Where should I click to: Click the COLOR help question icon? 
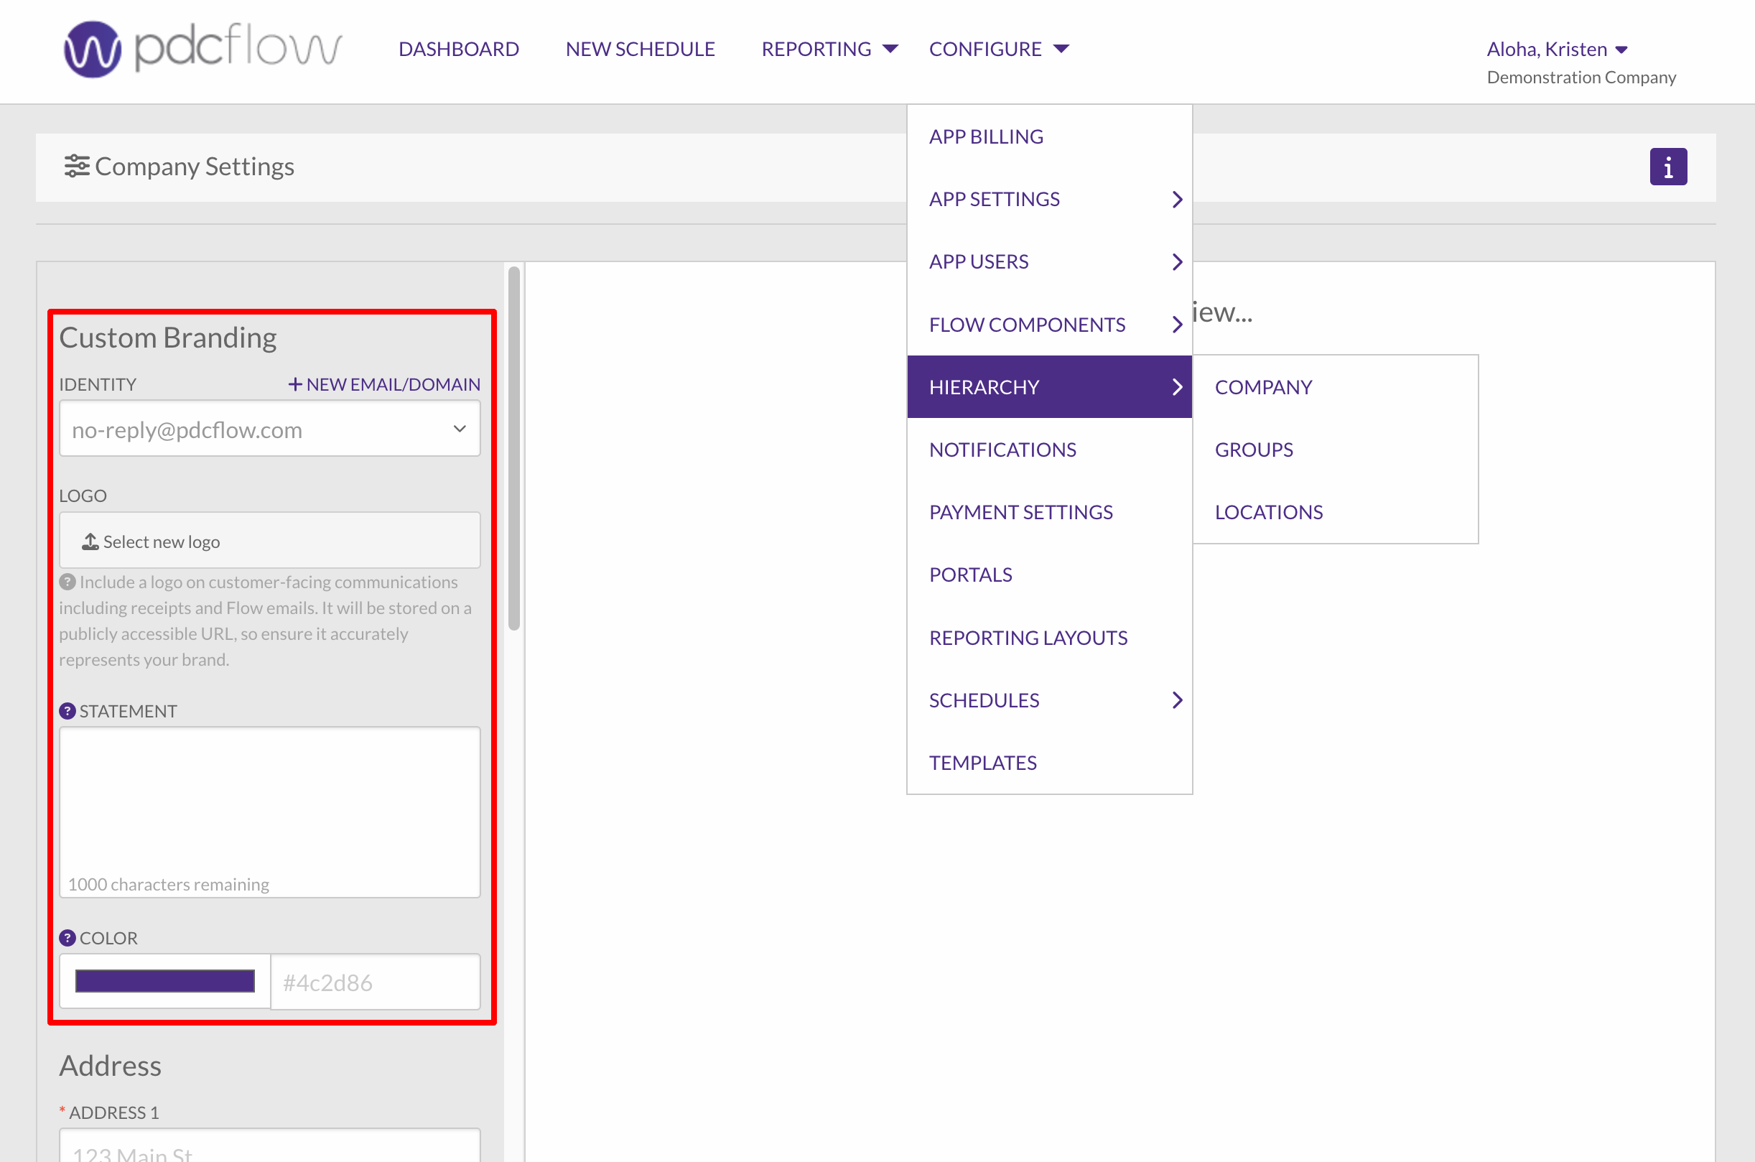point(67,937)
